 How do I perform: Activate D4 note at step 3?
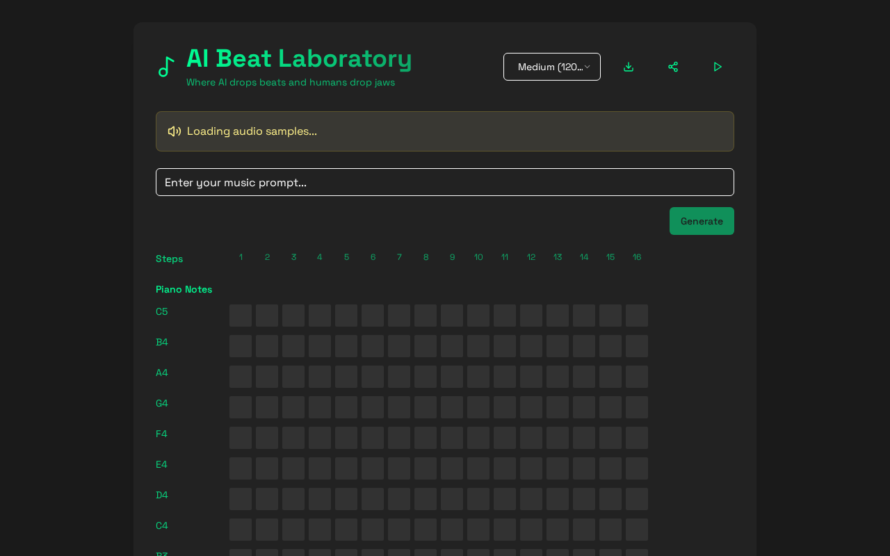(x=293, y=499)
